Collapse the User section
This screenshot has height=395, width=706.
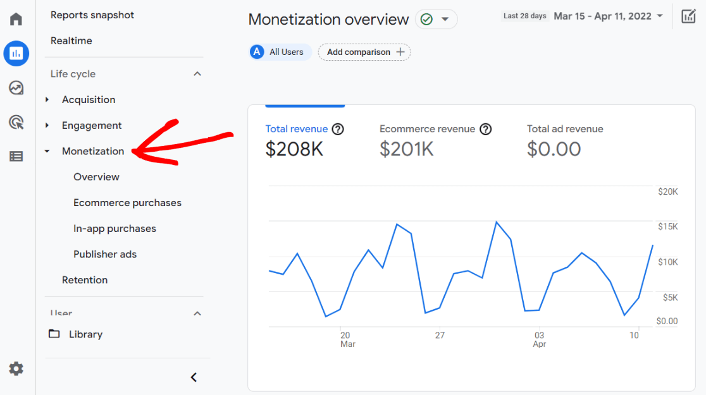pos(197,313)
